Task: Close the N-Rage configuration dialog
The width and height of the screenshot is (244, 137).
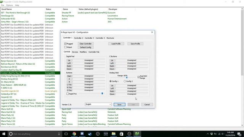Action: point(152,32)
